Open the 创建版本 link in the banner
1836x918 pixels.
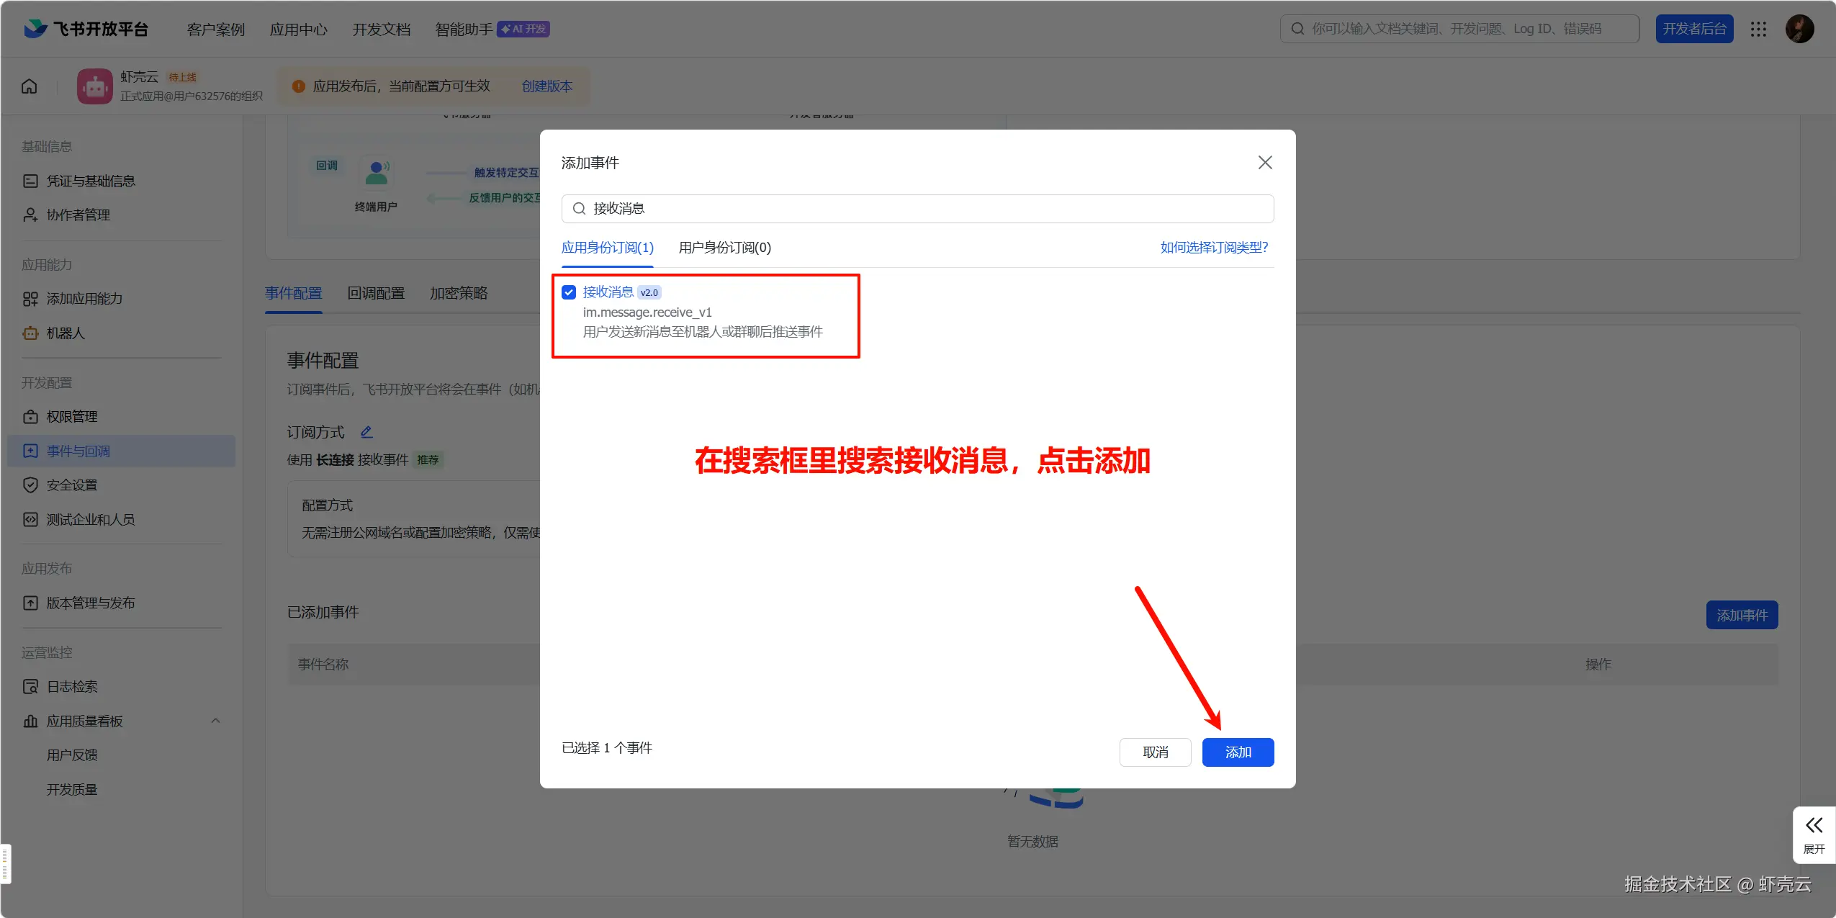point(546,86)
